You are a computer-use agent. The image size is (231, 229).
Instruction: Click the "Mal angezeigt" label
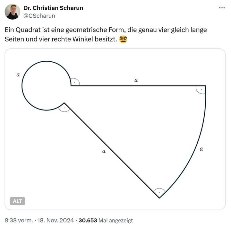coord(116,220)
